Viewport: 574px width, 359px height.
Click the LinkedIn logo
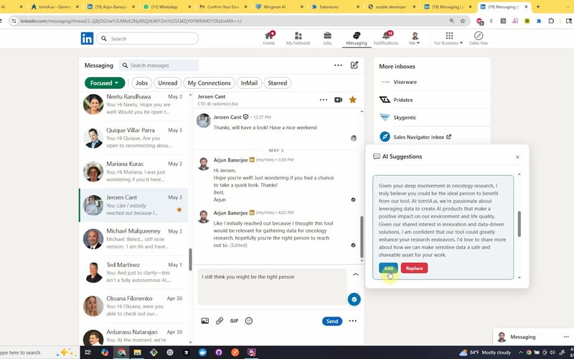(x=87, y=39)
